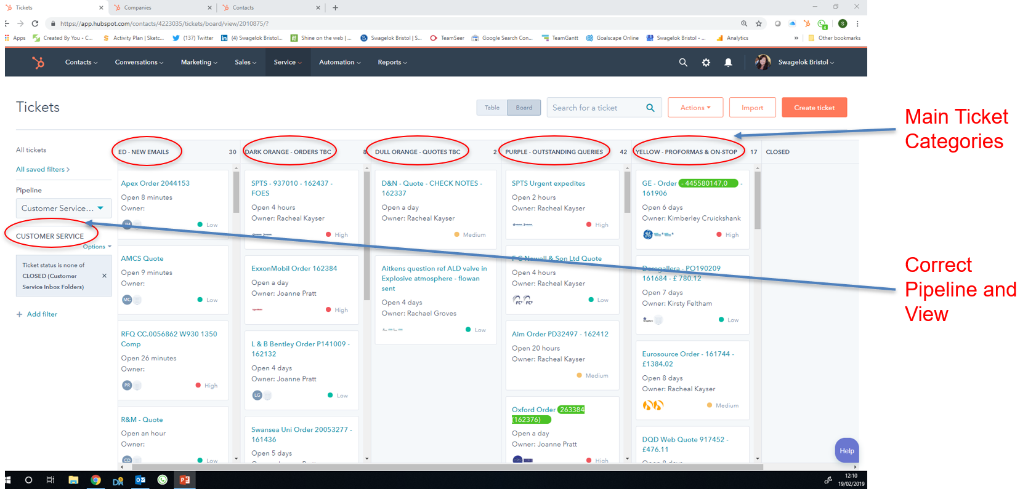Screen dimensions: 1036x489
Task: Open the Oxford Order 263384 ticket
Action: [548, 415]
